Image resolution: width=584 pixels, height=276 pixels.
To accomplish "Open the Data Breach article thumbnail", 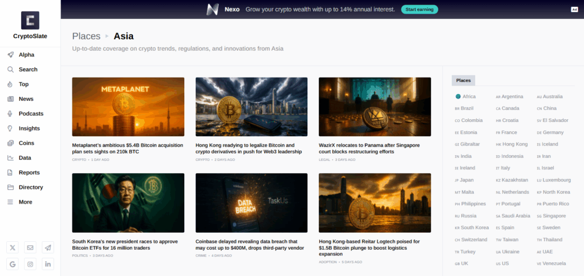I will (252, 203).
